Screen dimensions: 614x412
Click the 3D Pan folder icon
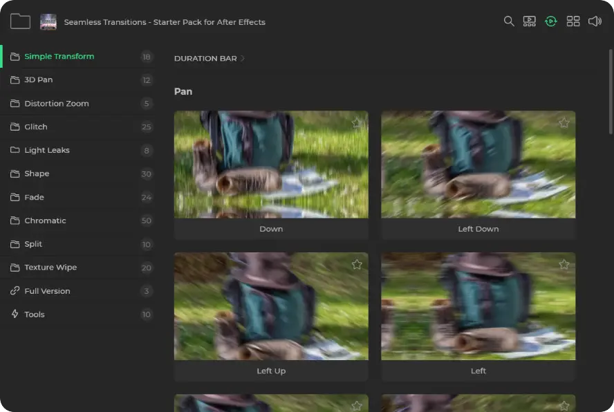click(x=15, y=80)
